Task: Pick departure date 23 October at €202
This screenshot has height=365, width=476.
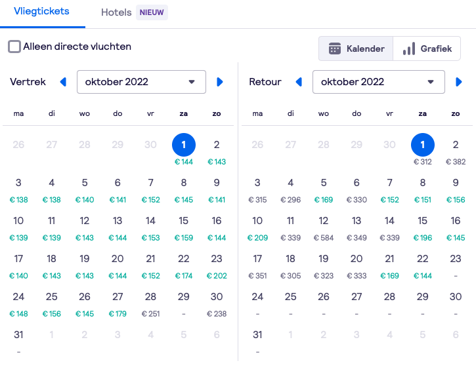Action: 217,263
